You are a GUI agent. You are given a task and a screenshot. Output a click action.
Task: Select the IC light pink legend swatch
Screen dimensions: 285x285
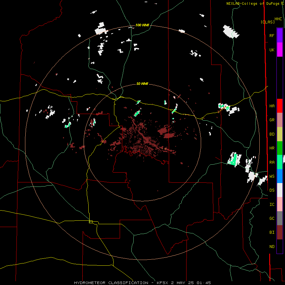coord(280,204)
